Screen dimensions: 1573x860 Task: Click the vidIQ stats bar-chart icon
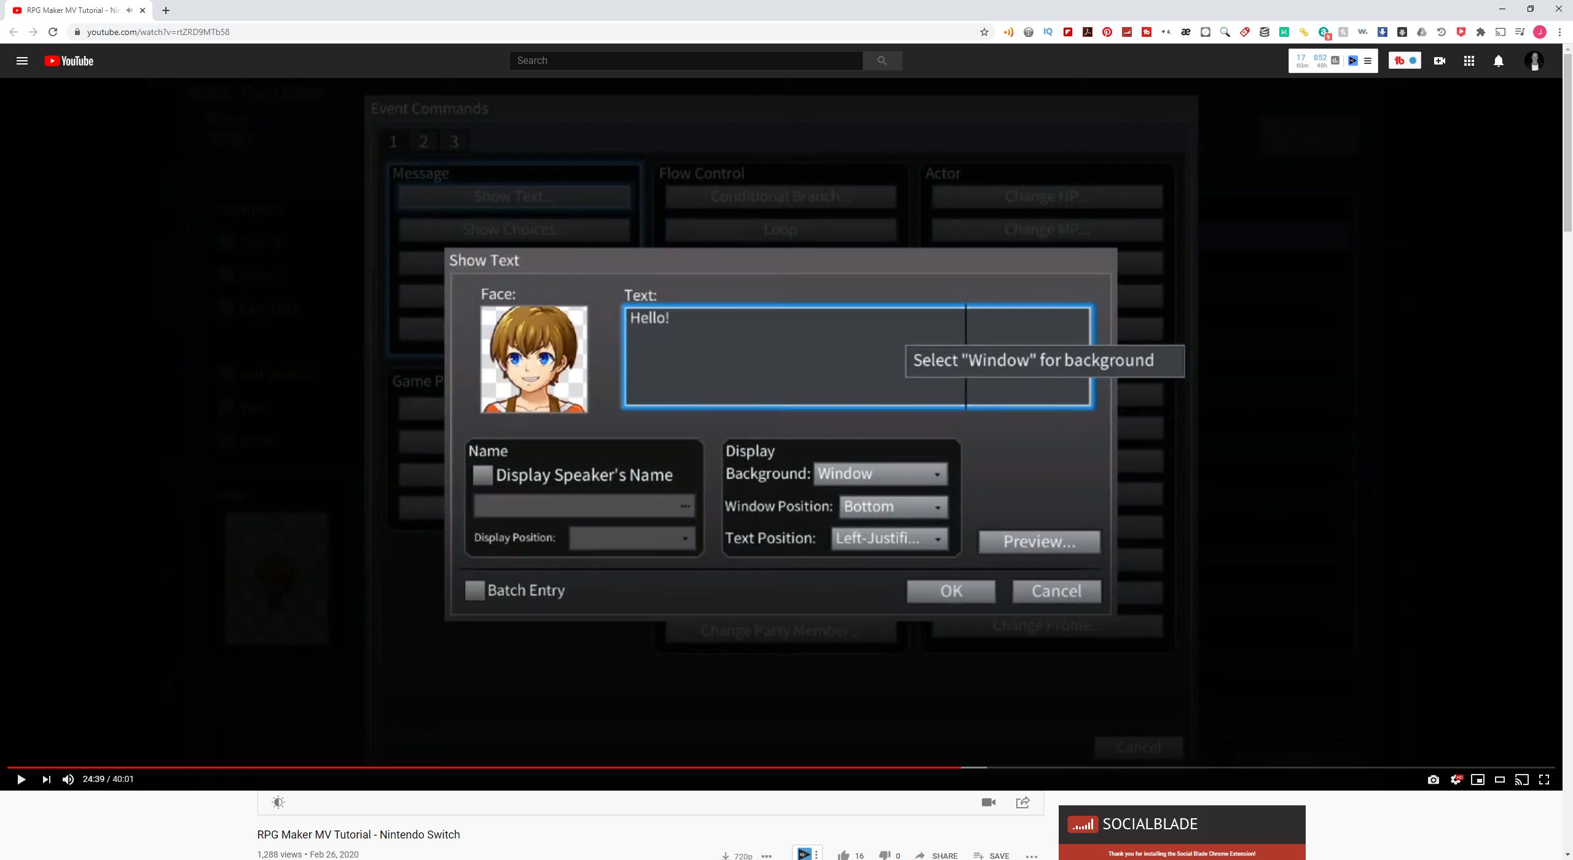tap(1335, 60)
